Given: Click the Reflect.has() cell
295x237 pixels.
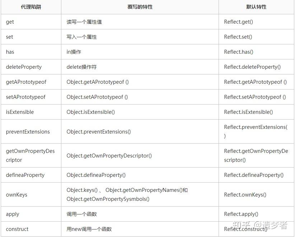Looking at the screenshot, I should click(x=239, y=52).
